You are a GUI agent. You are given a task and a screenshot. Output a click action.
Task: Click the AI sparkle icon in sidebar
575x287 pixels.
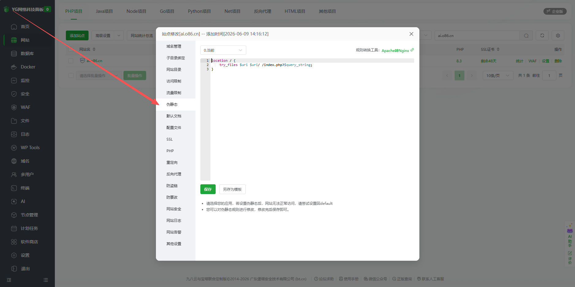14,201
